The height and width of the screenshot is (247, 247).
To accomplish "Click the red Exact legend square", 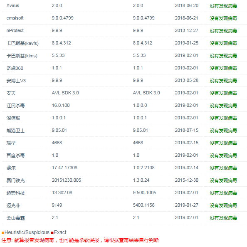I will click(52, 233).
